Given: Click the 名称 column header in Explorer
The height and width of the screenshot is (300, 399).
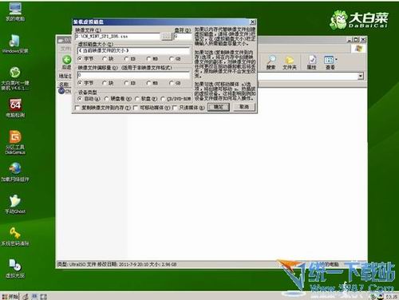Looking at the screenshot, I should (x=64, y=85).
